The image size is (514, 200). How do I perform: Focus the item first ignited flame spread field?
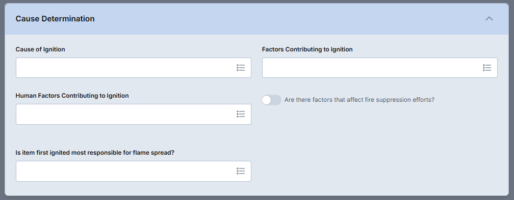tap(134, 171)
